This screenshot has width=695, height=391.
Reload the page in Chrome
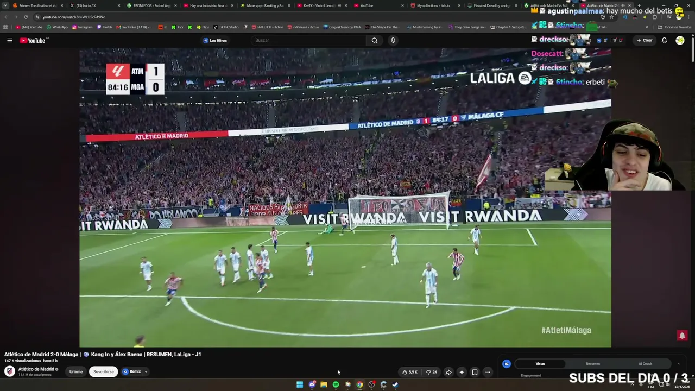[26, 17]
